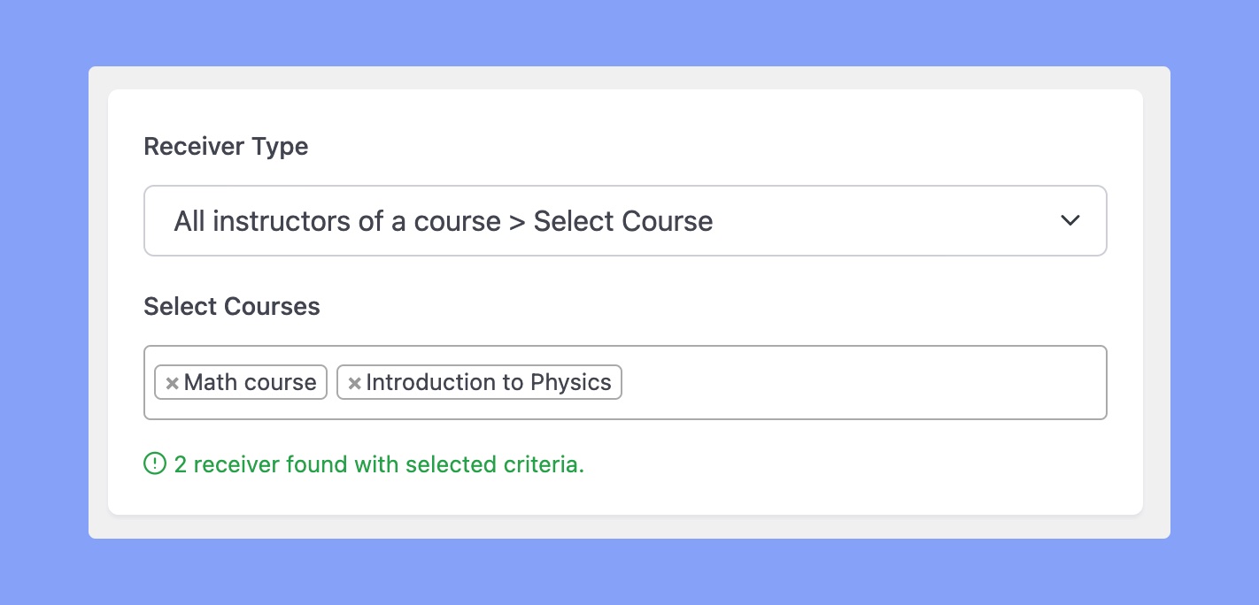1259x605 pixels.
Task: Click the Receiver Type label
Action: [x=226, y=146]
